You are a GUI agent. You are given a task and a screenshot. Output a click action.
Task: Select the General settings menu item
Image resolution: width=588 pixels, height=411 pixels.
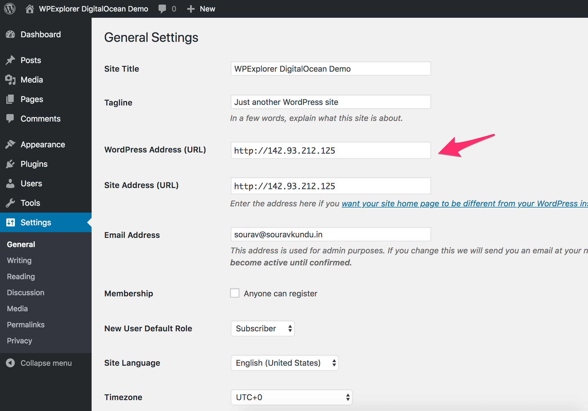click(x=21, y=244)
